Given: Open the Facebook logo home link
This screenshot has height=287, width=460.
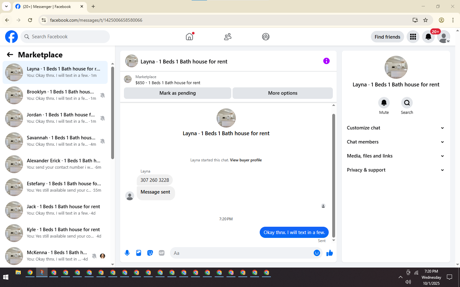Looking at the screenshot, I should click(x=11, y=37).
